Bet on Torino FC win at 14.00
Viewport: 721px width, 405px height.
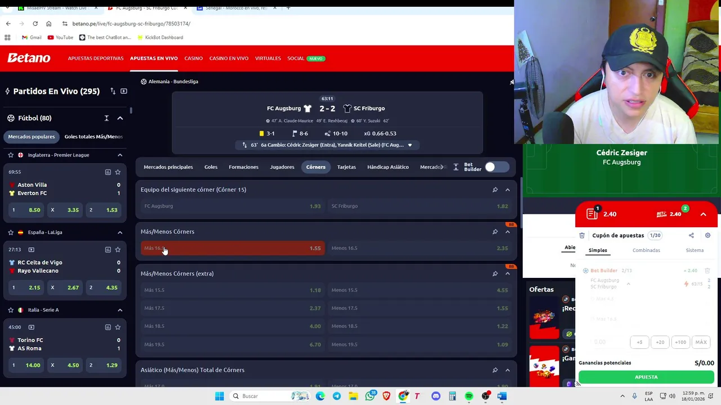point(26,365)
